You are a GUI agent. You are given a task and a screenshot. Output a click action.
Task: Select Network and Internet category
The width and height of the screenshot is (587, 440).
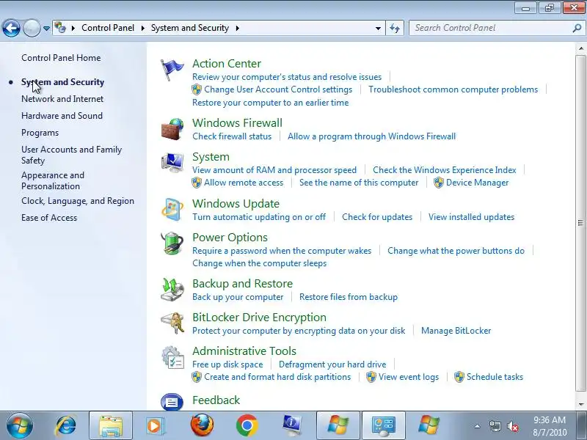62,99
